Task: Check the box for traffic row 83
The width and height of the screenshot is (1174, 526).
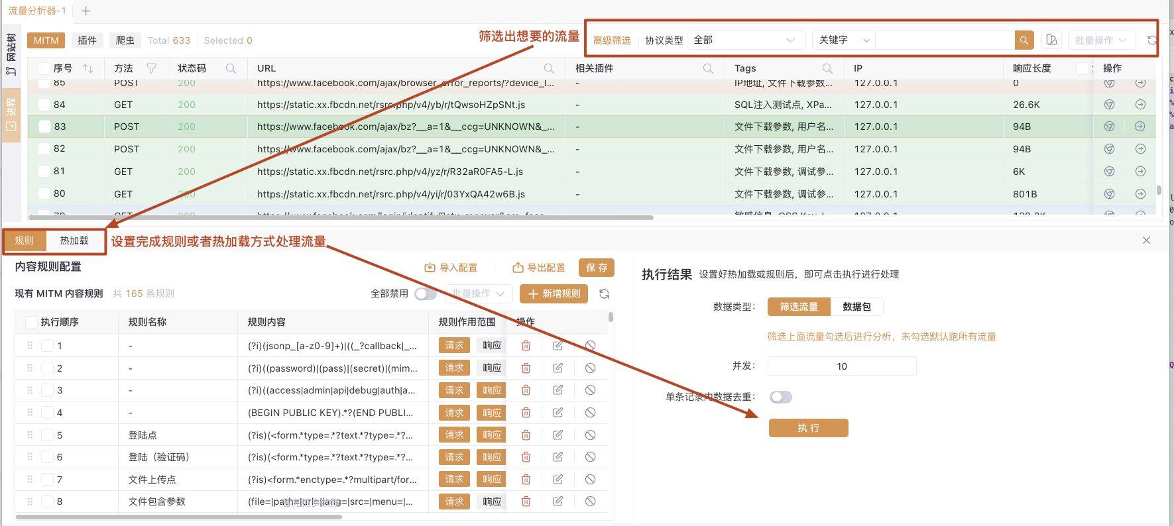Action: 44,127
